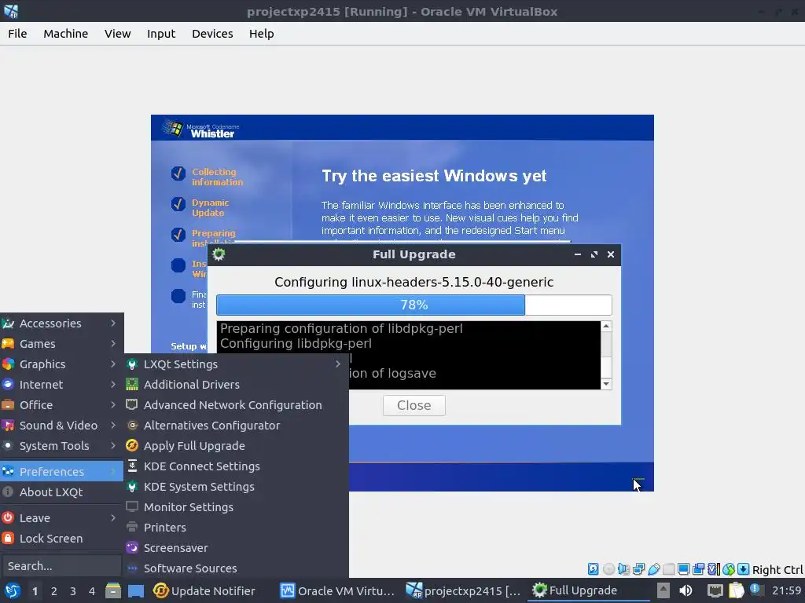
Task: Expand the Office category
Action: [61, 405]
